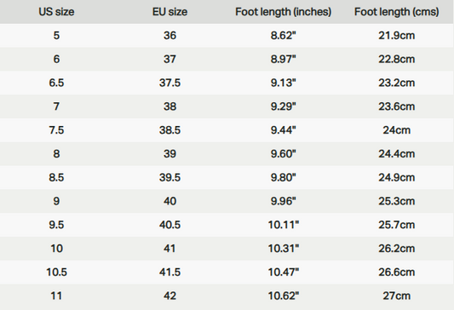Click US size 7 cell
The width and height of the screenshot is (454, 310).
(x=56, y=106)
